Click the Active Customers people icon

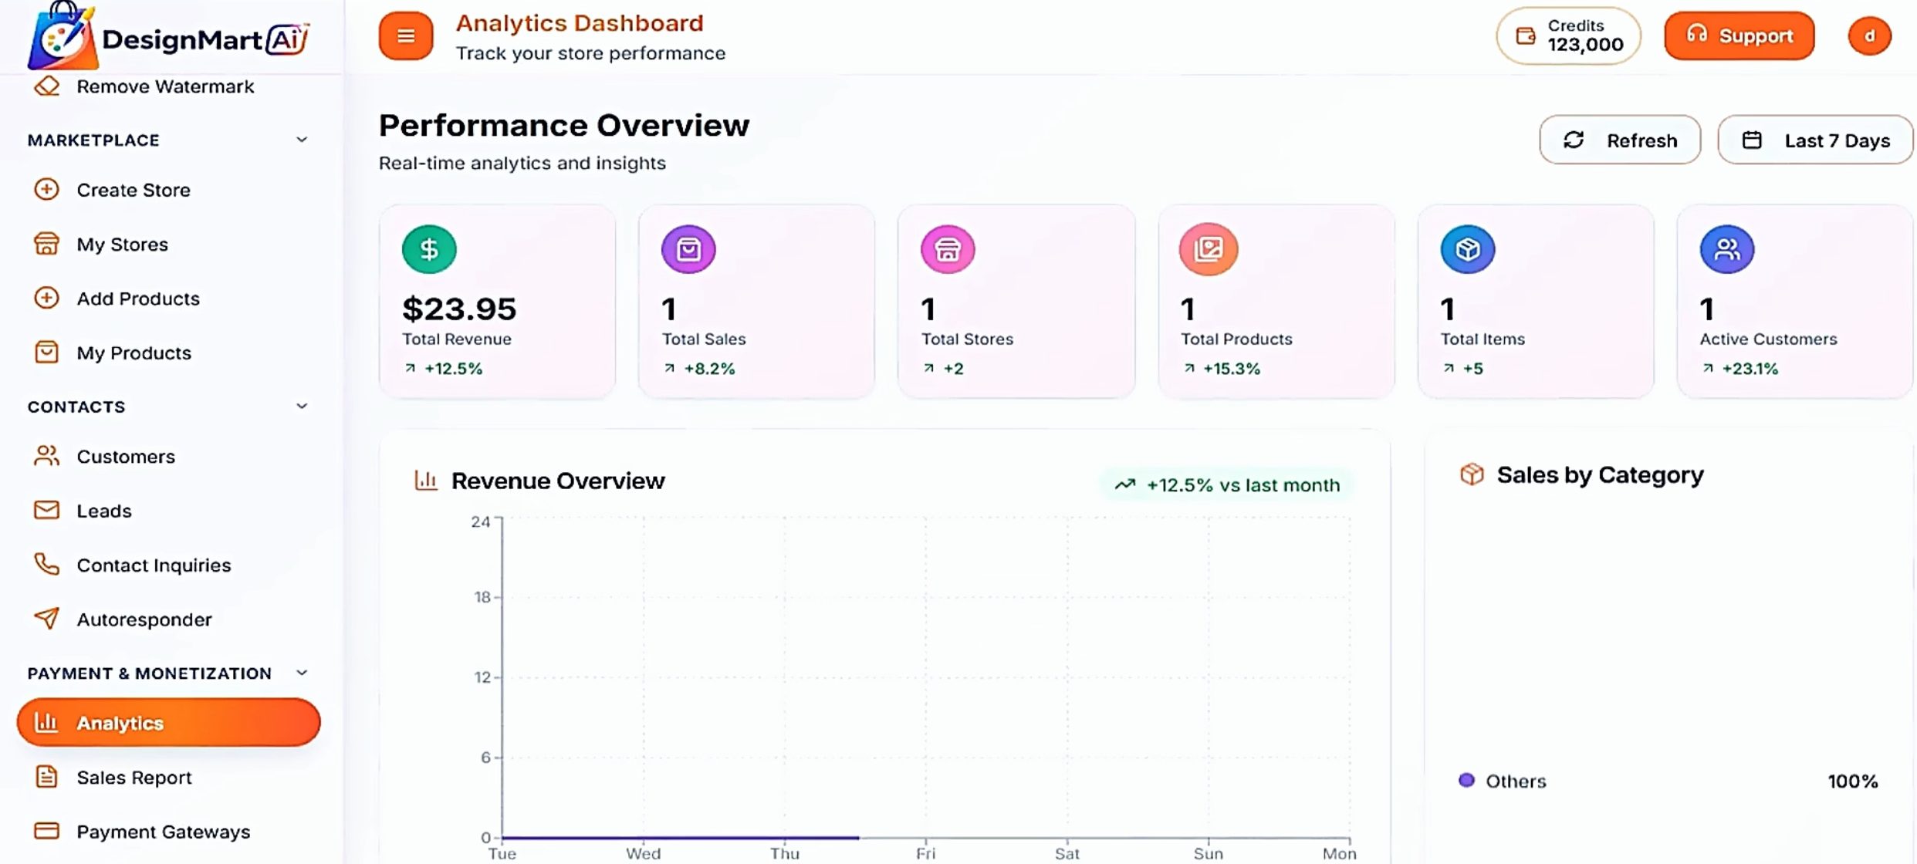click(1726, 249)
